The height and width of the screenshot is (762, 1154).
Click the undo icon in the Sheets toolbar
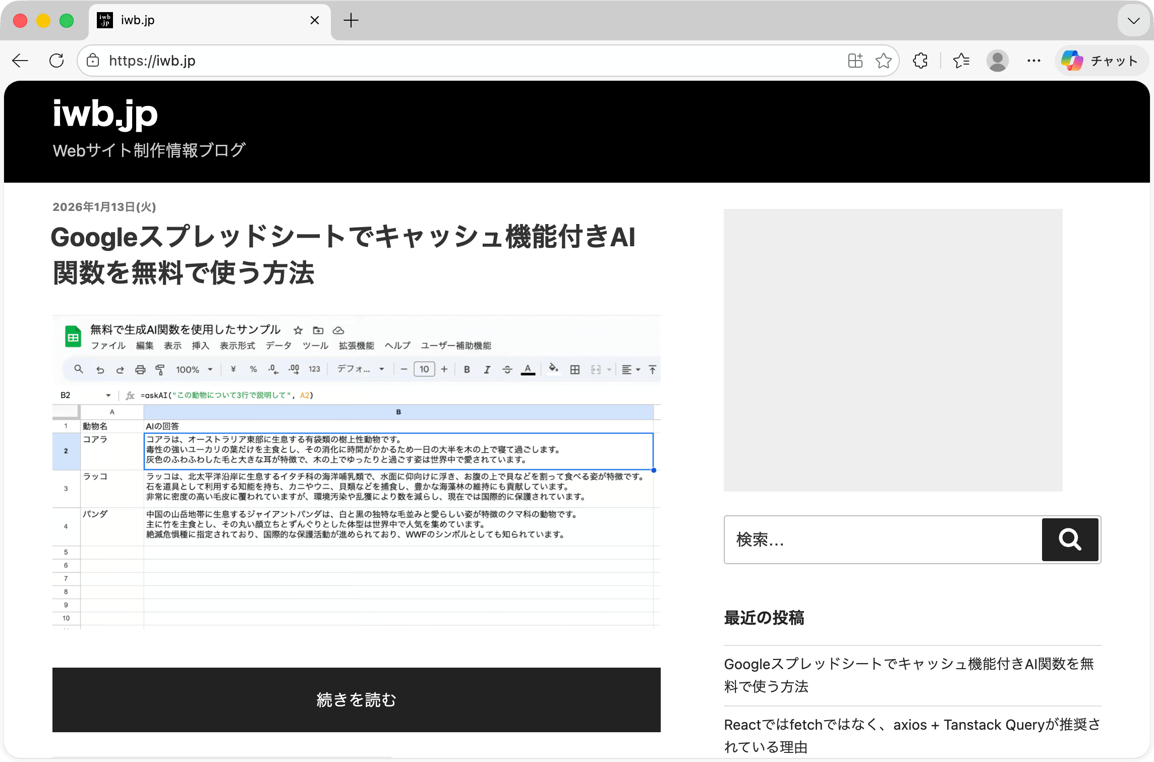(100, 369)
